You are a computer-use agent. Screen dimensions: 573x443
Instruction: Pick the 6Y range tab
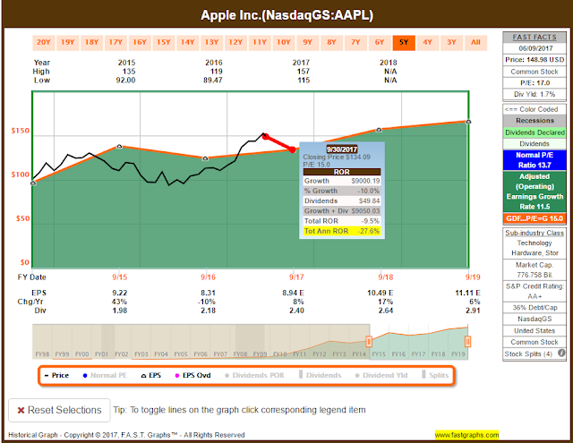pos(380,42)
